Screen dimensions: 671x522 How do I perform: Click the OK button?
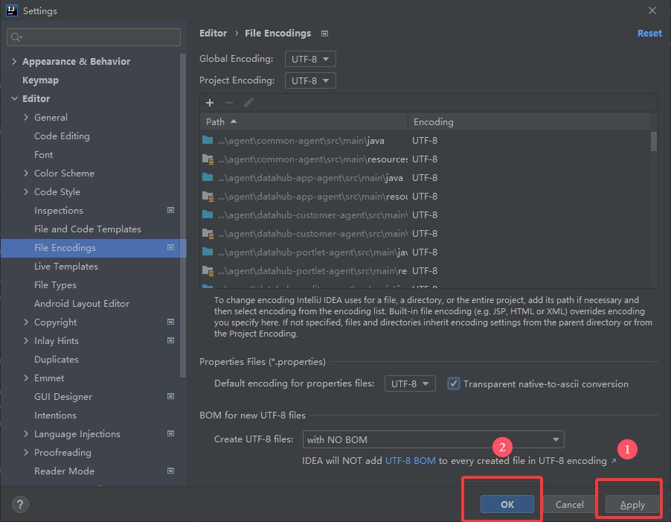507,504
